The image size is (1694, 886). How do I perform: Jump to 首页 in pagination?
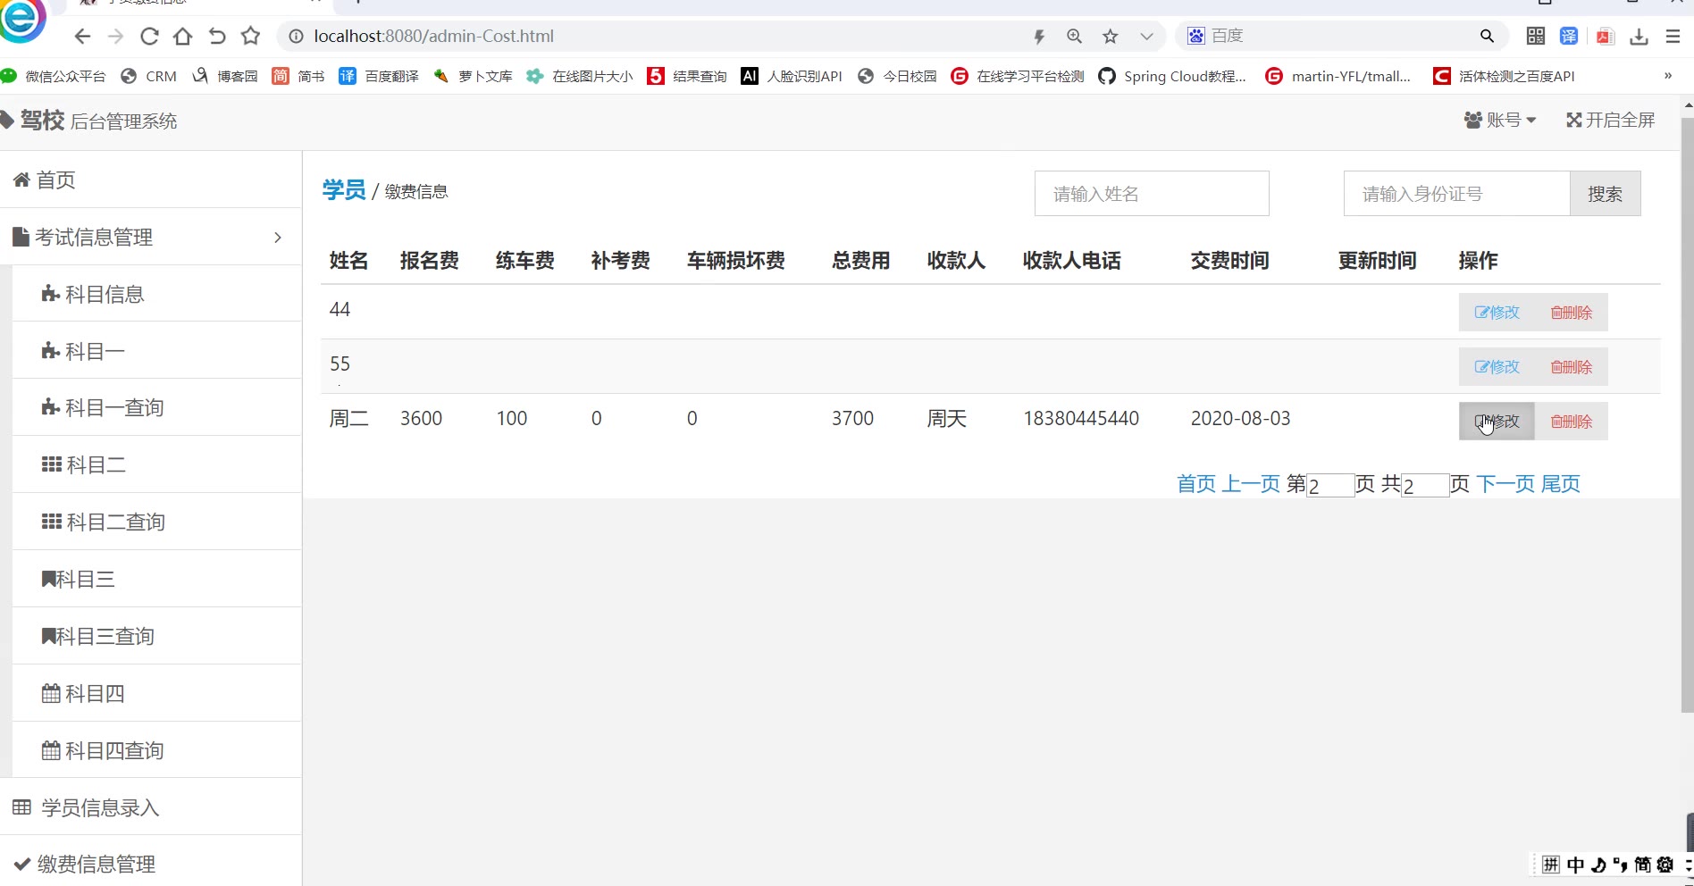(1196, 484)
